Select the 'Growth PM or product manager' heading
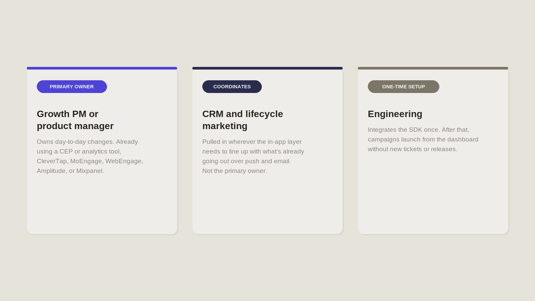The height and width of the screenshot is (301, 535). [x=75, y=120]
